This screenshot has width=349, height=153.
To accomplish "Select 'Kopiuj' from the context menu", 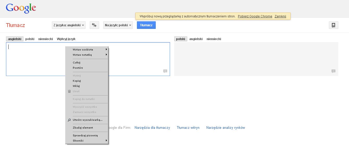I will [x=87, y=81].
